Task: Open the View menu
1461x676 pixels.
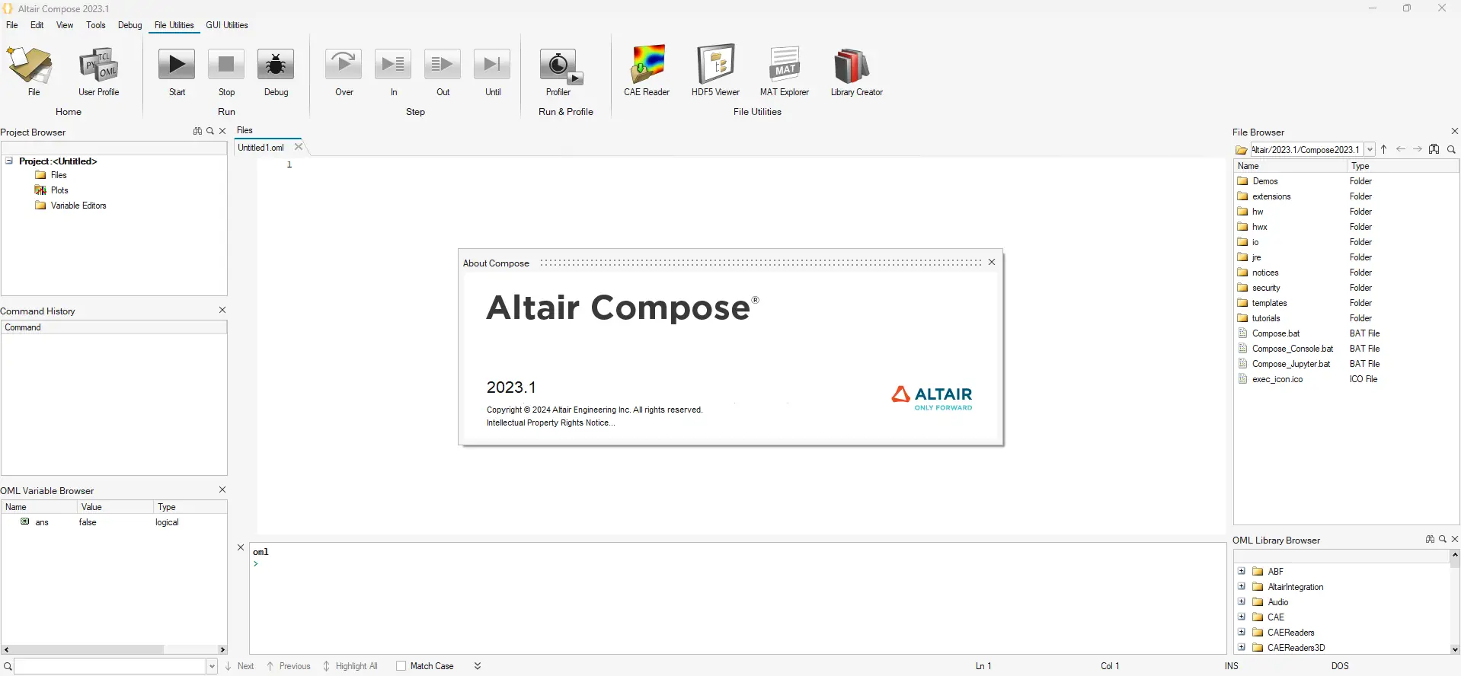Action: 65,25
